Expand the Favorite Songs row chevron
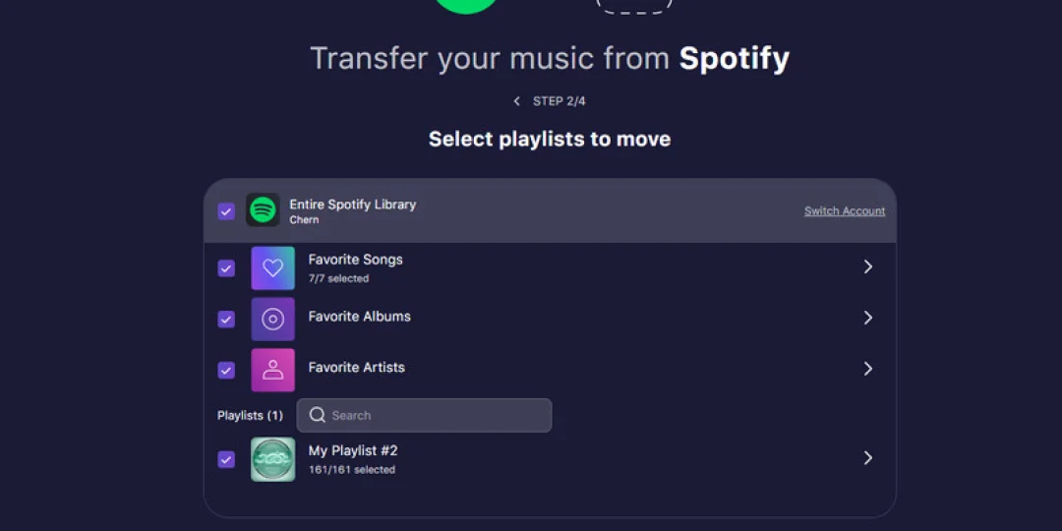Image resolution: width=1062 pixels, height=531 pixels. point(867,266)
